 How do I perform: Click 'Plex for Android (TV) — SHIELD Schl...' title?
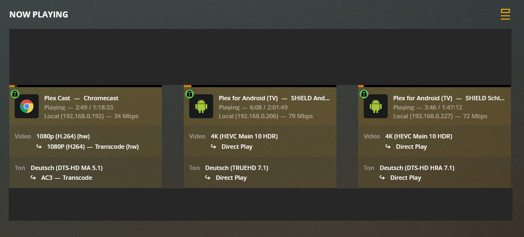pyautogui.click(x=449, y=98)
